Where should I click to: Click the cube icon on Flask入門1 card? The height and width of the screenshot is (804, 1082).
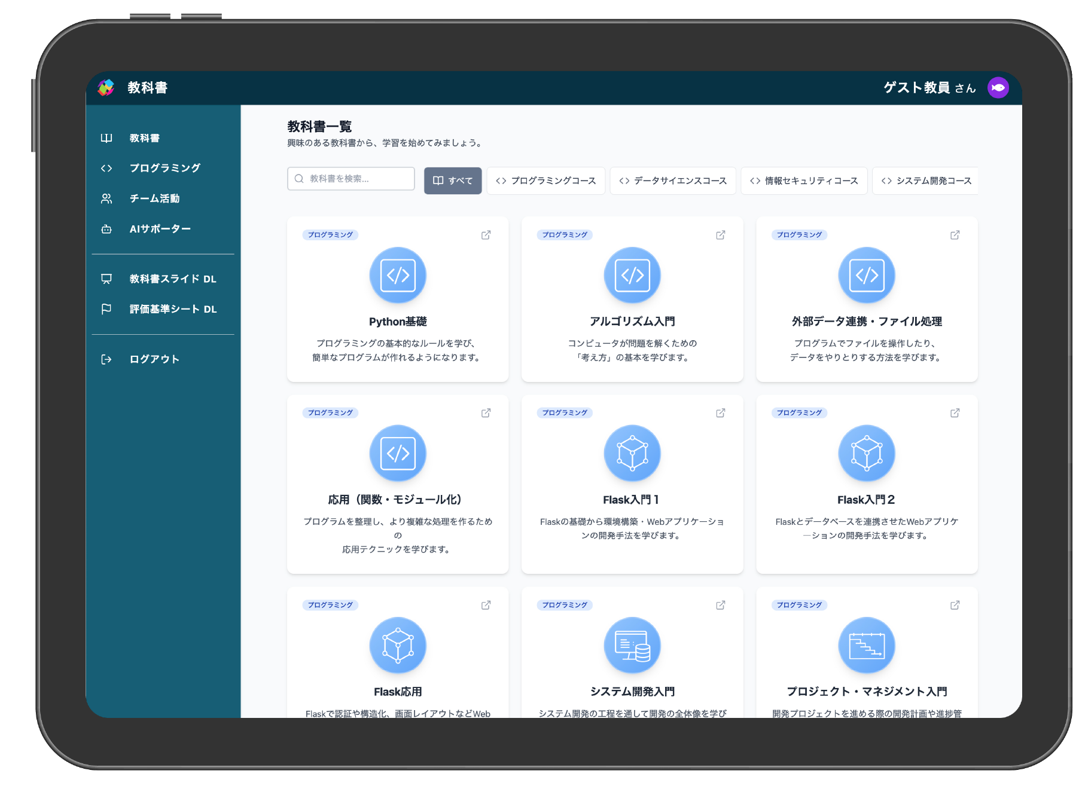point(632,453)
